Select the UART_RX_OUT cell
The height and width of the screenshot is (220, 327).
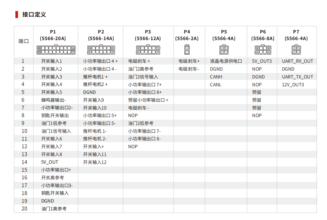click(297, 61)
